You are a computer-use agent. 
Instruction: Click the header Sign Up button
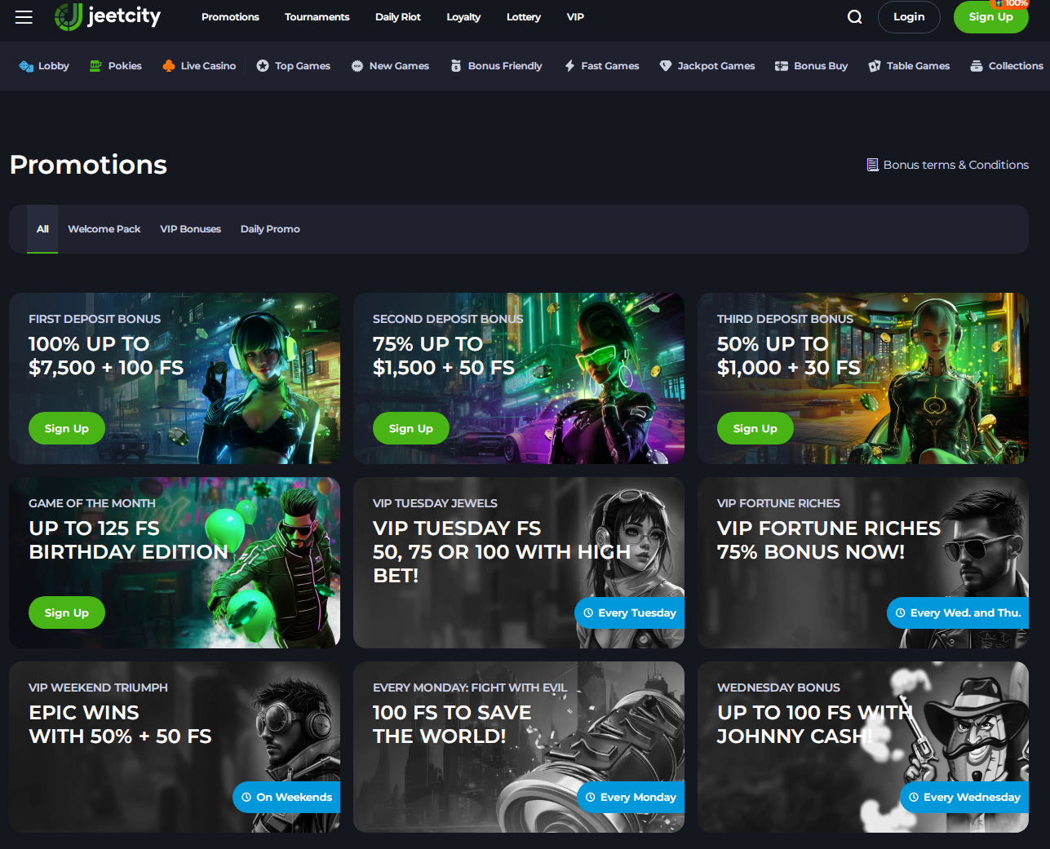point(990,17)
